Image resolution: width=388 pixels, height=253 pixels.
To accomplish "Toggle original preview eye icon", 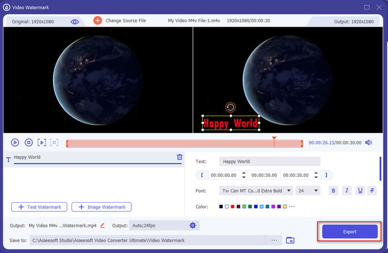I will click(x=75, y=21).
